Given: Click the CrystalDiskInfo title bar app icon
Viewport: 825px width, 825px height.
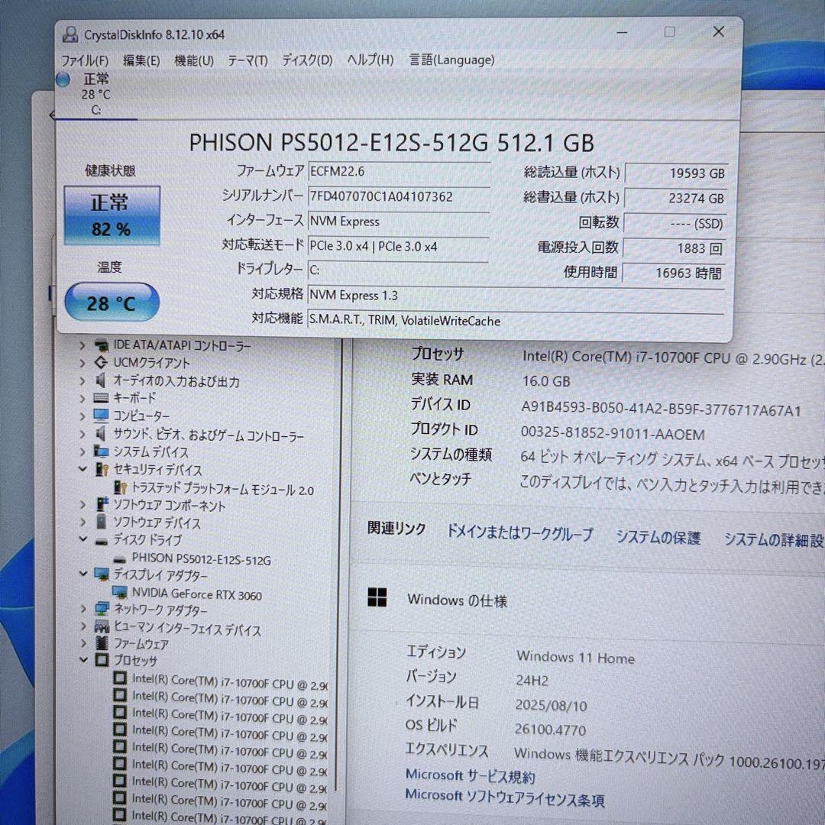Looking at the screenshot, I should coord(70,34).
